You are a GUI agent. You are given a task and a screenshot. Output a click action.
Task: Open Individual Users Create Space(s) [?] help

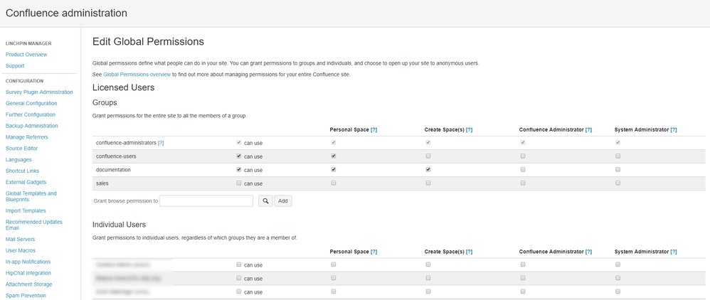click(469, 252)
